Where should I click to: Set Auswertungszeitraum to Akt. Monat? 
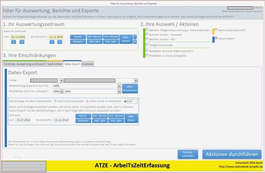pos(95,37)
